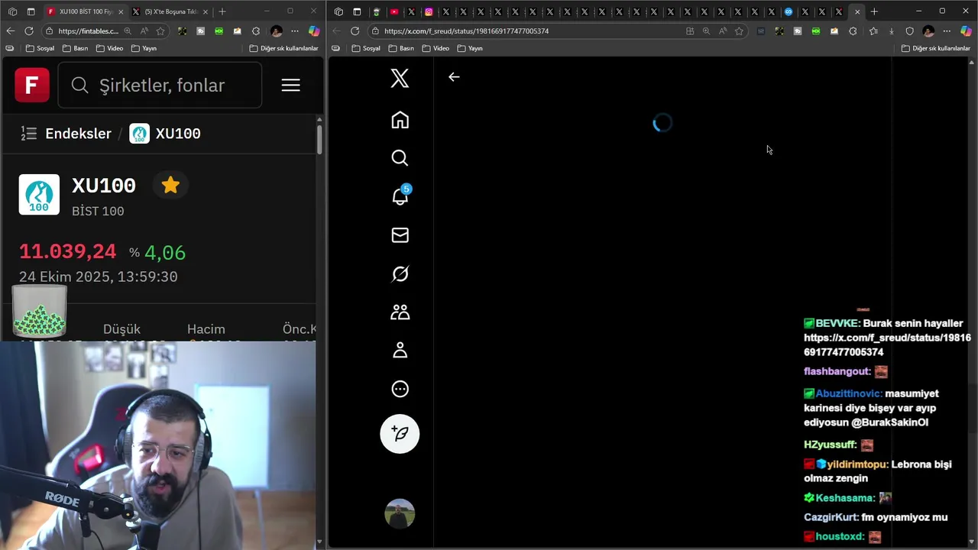Viewport: 978px width, 550px height.
Task: Switch to Instagram tab in right browser
Action: tap(429, 11)
